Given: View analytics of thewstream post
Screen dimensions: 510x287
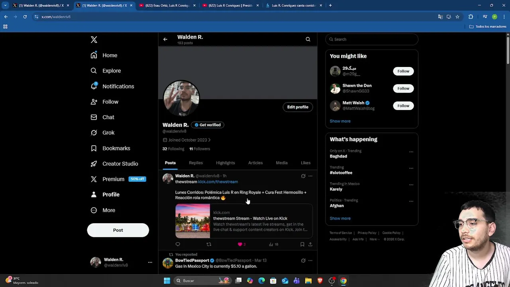Looking at the screenshot, I should (273, 244).
